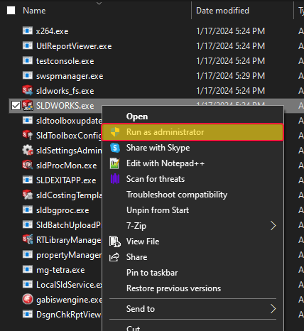Click the Skype icon in context menu
Image resolution: width=304 pixels, height=331 pixels.
(x=115, y=148)
